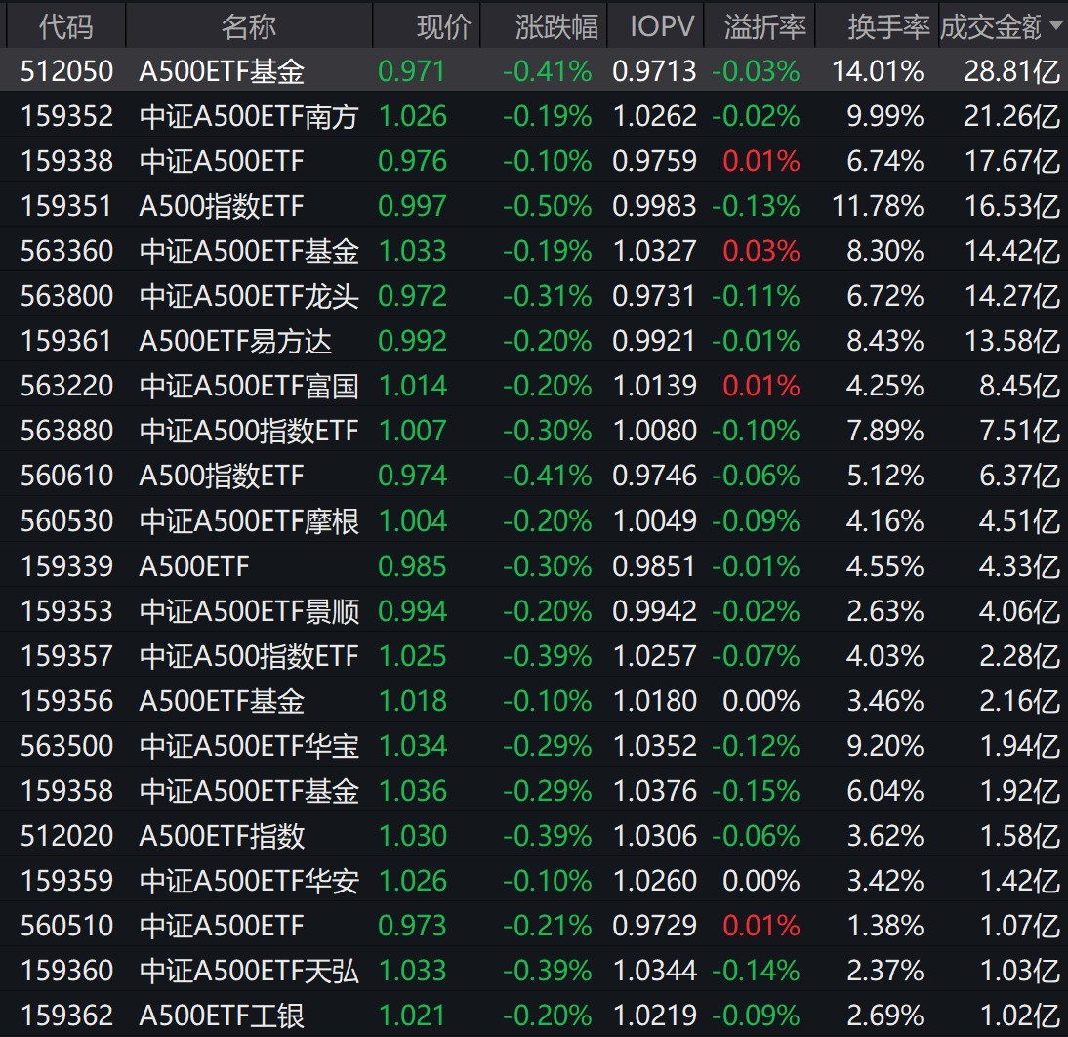The image size is (1068, 1037).
Task: Click the 换手率 column header
Action: (x=887, y=27)
